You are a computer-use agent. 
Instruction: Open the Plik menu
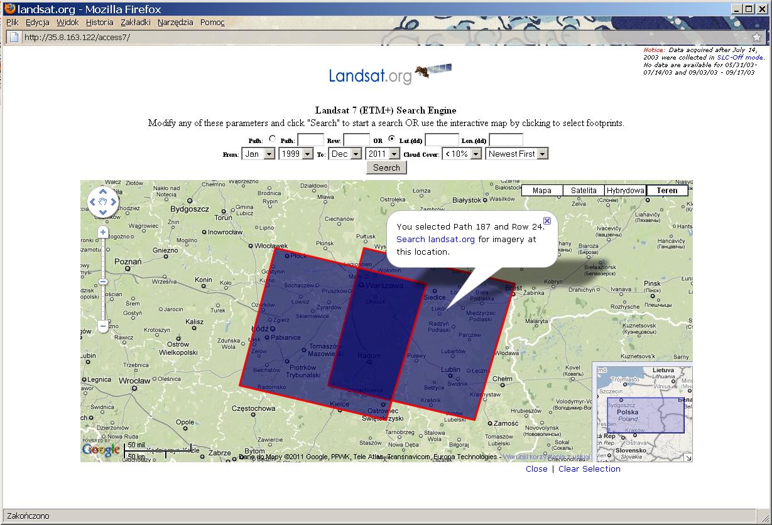point(12,22)
